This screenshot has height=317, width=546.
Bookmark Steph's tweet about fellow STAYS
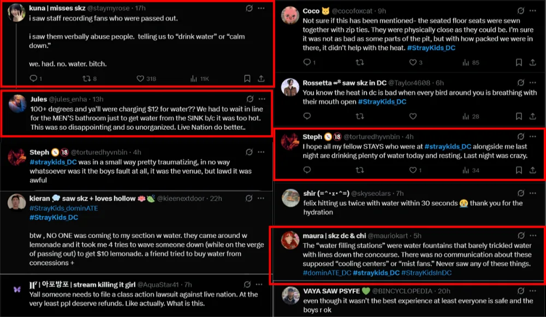tap(519, 170)
